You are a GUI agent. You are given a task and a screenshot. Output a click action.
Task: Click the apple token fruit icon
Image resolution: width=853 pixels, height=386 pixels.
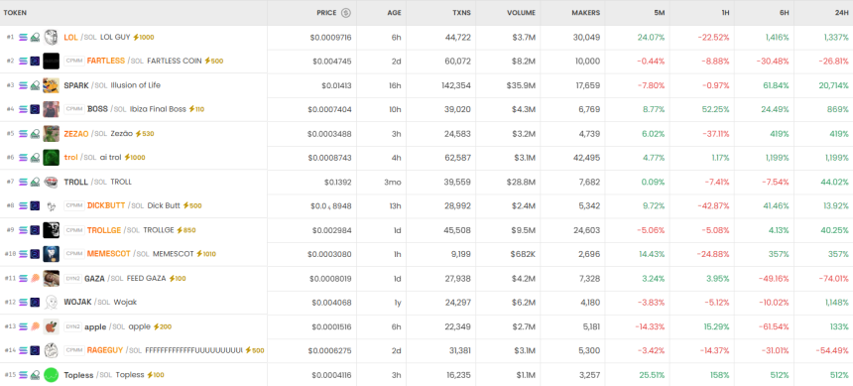tap(52, 326)
